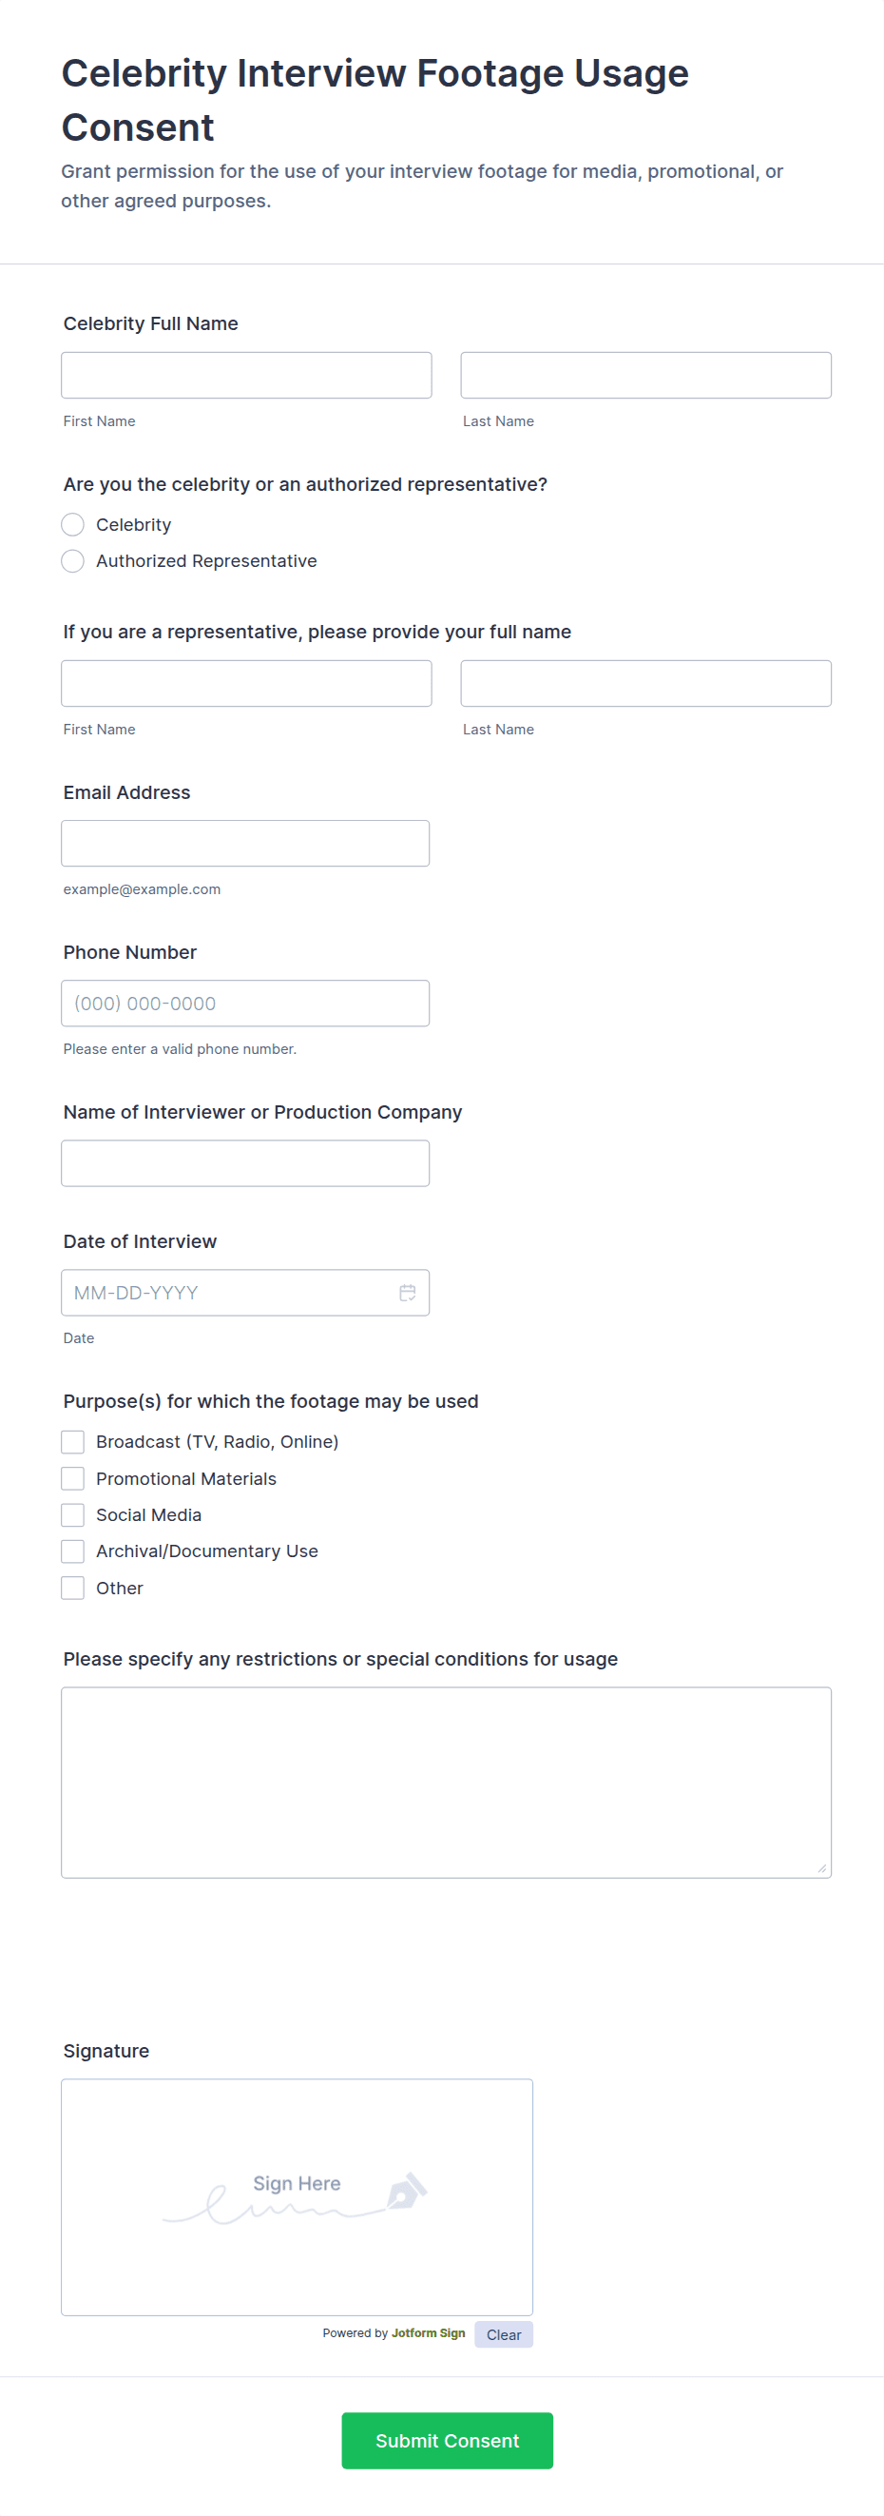Image resolution: width=884 pixels, height=2516 pixels.
Task: Select the Celebrity radio option
Action: pos(73,524)
